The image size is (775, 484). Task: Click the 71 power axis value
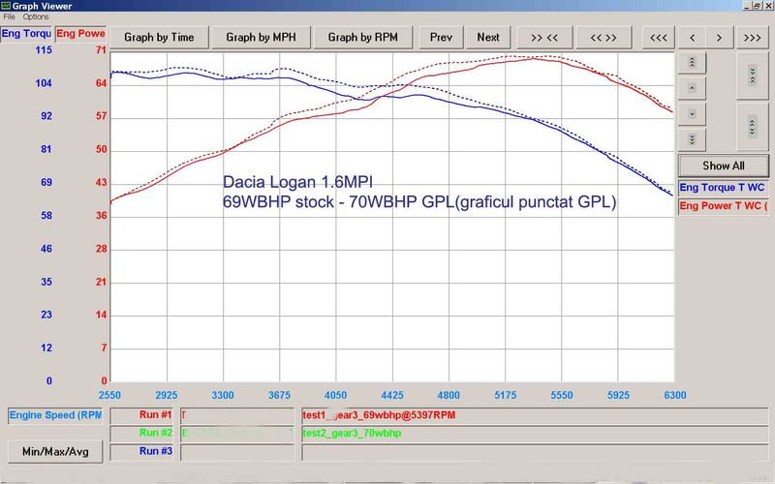pos(101,50)
